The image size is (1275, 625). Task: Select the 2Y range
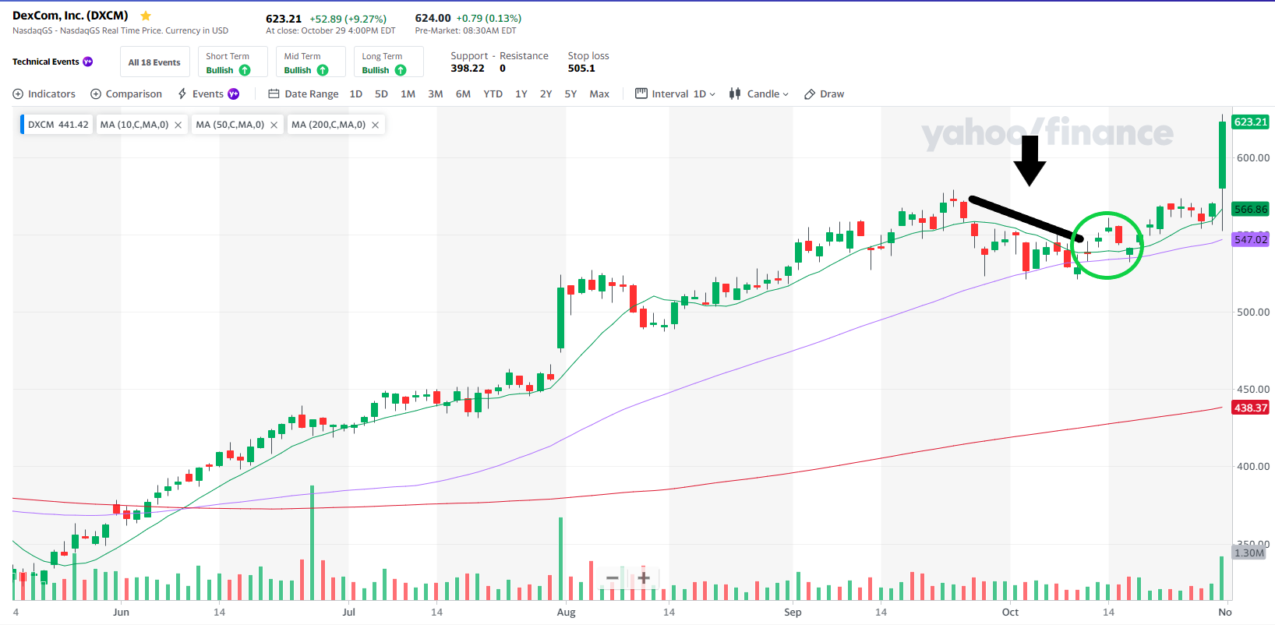(546, 94)
